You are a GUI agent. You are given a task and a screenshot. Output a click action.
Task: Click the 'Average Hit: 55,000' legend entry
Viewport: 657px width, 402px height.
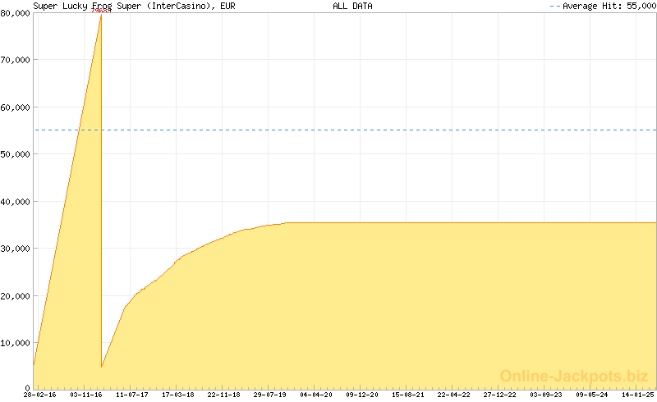coord(602,6)
